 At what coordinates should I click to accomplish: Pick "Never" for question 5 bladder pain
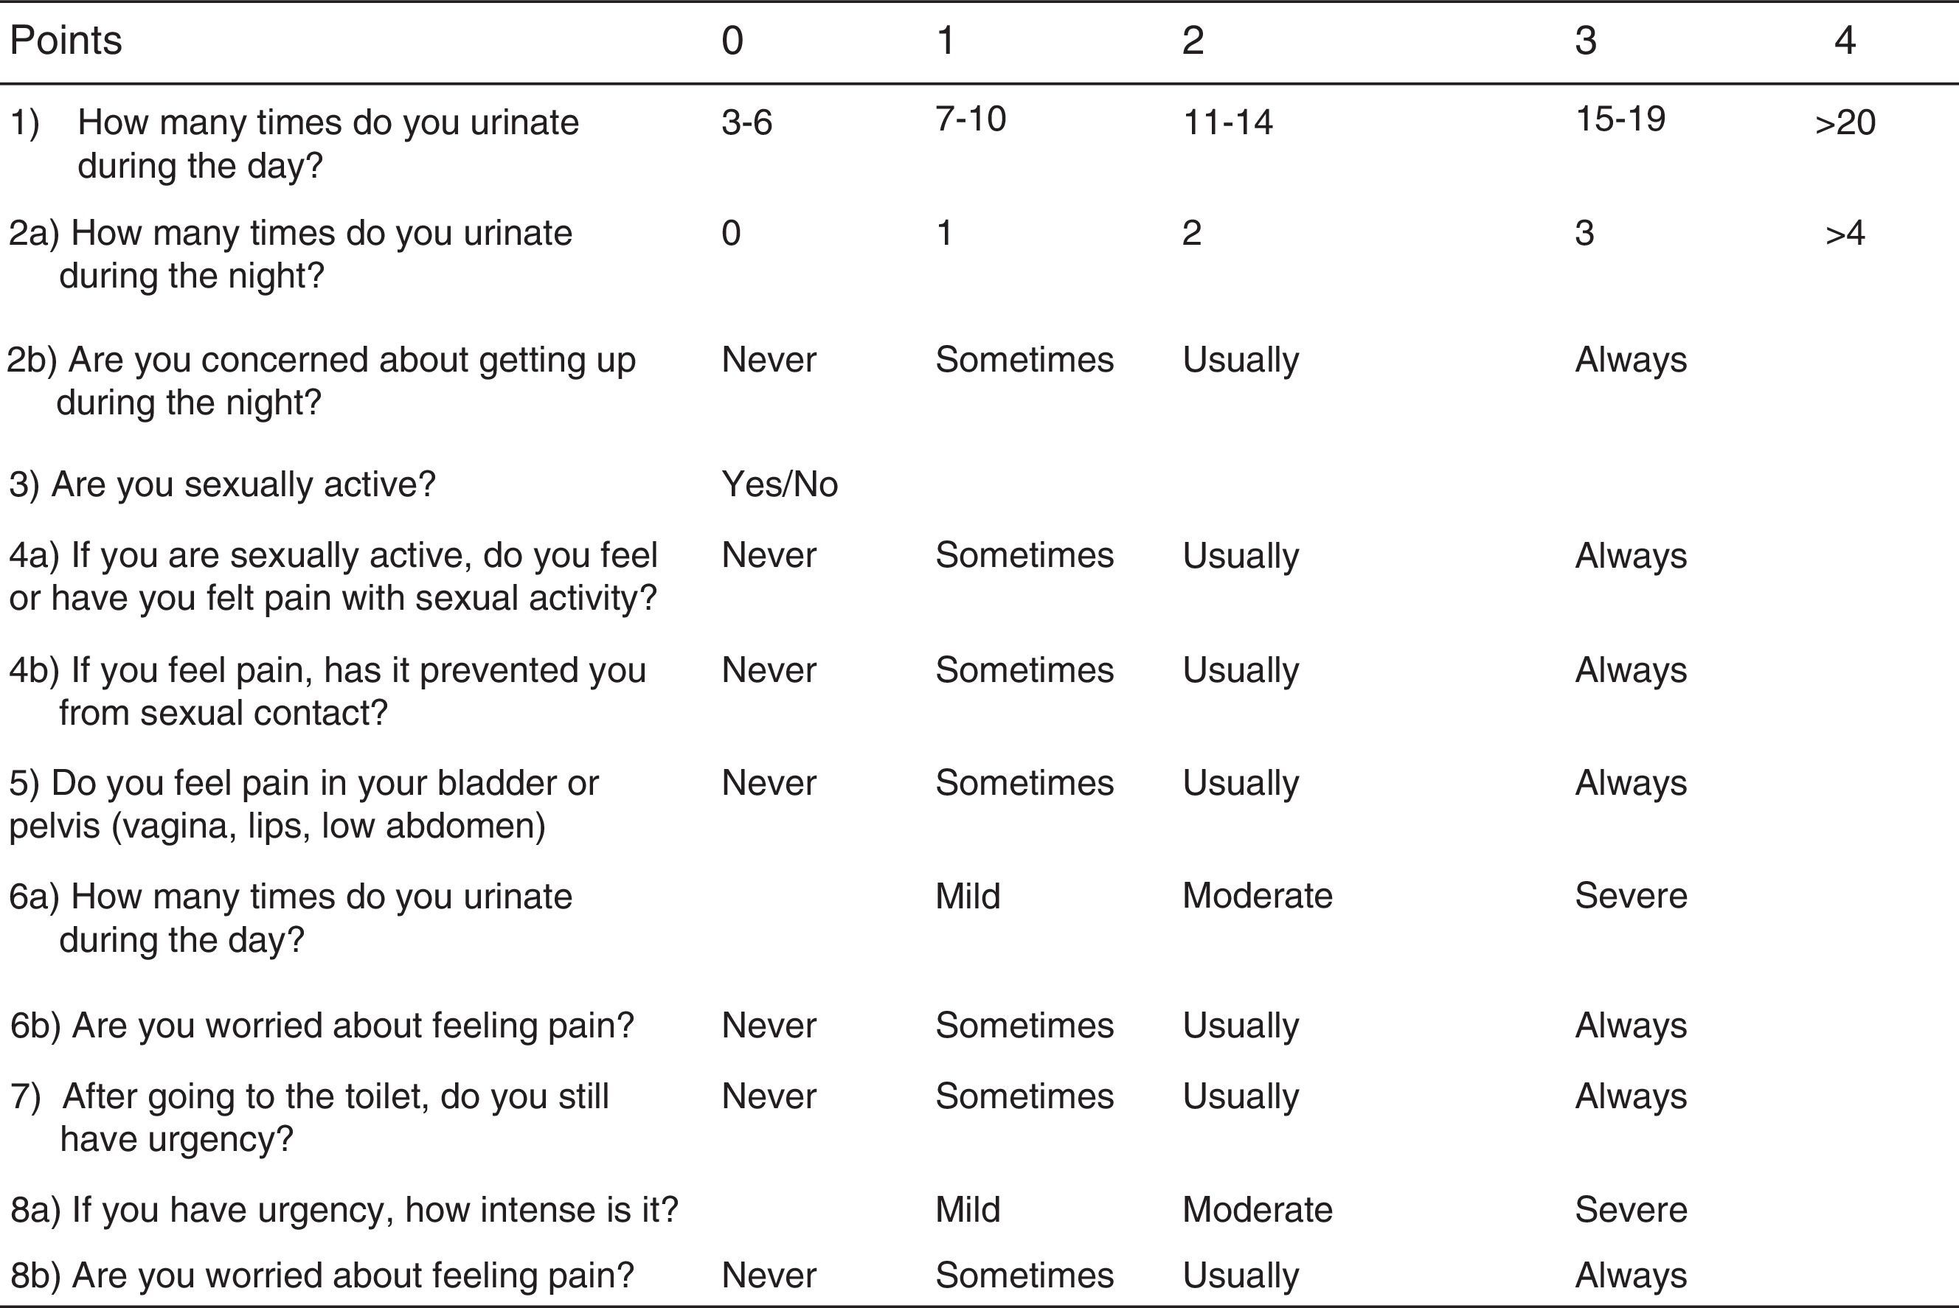click(769, 783)
